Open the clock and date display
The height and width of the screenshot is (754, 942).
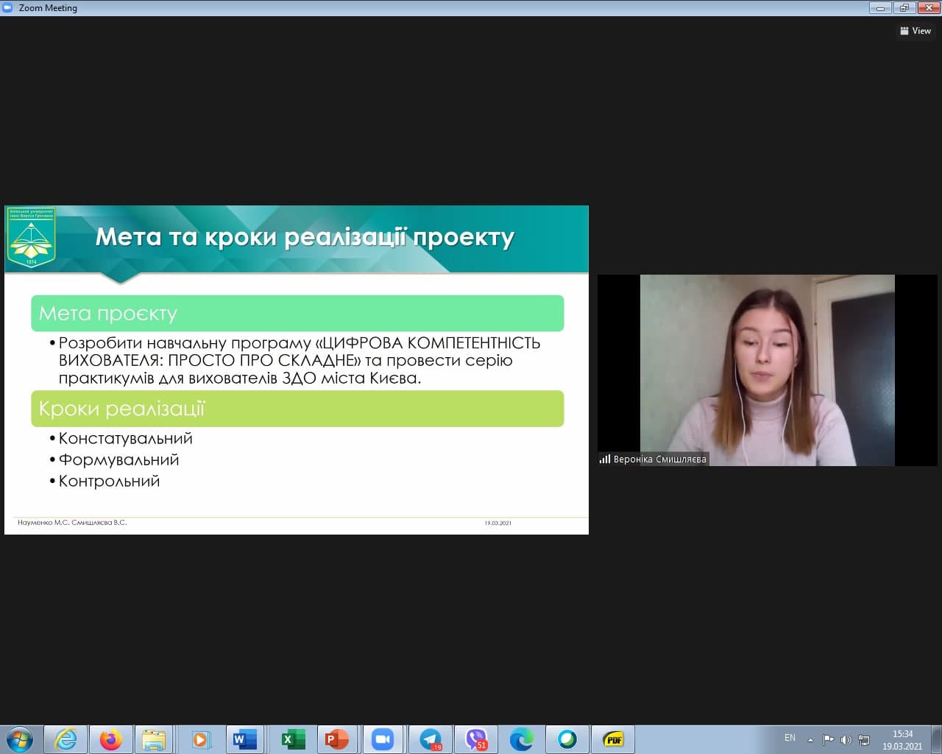click(x=902, y=739)
